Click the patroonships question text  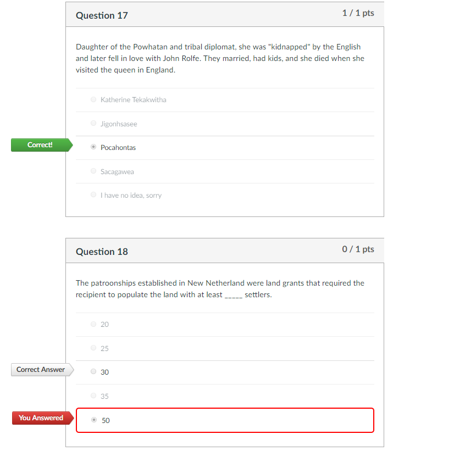[x=220, y=289]
